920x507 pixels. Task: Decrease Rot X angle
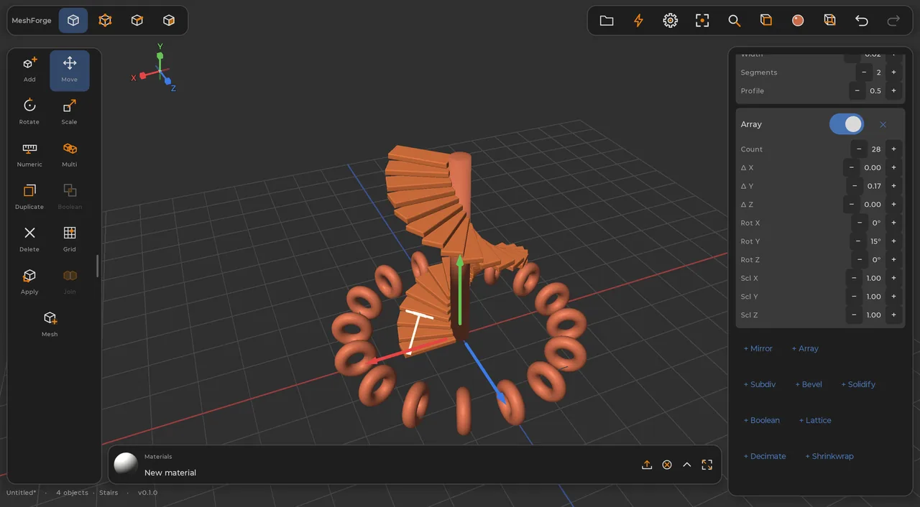[860, 223]
